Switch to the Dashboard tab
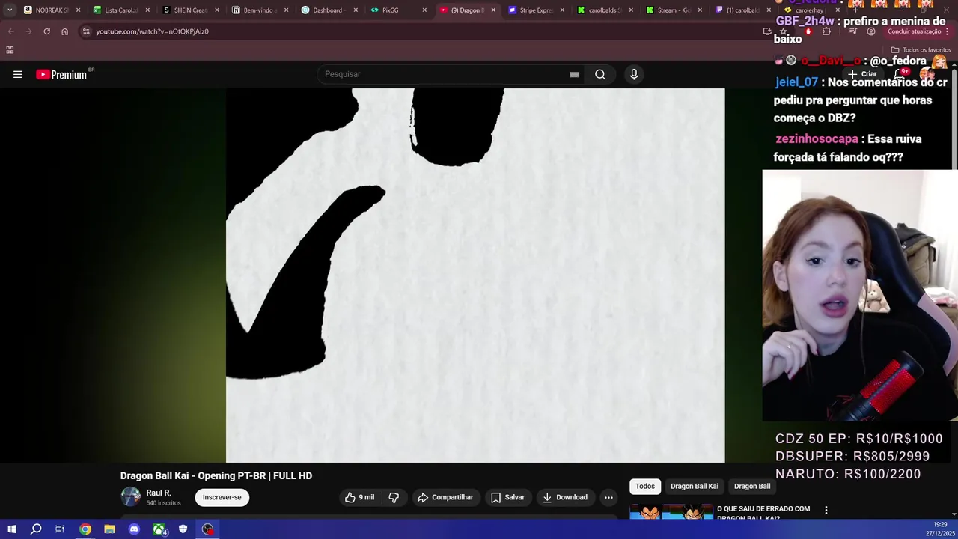The height and width of the screenshot is (539, 958). 328,10
